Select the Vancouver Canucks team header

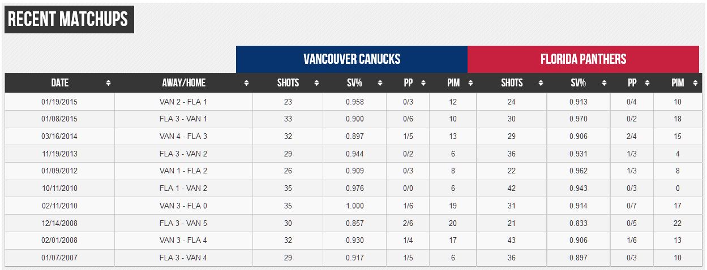click(352, 59)
